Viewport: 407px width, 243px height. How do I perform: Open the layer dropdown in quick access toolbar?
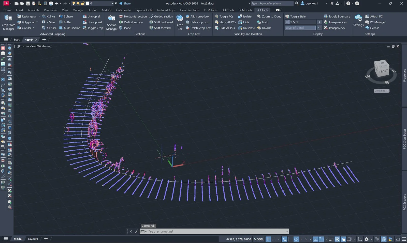click(112, 4)
